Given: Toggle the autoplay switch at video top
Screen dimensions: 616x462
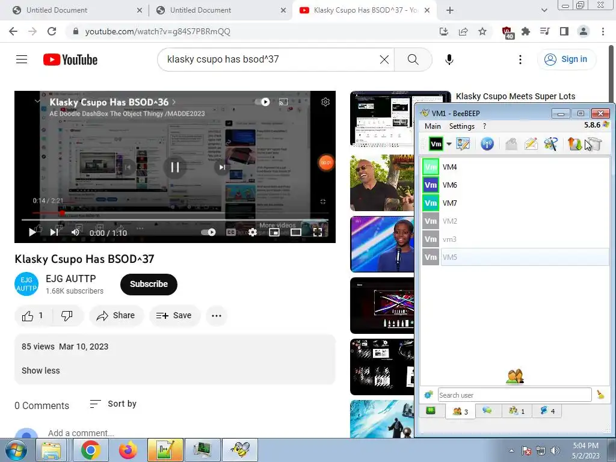Looking at the screenshot, I should pos(262,102).
